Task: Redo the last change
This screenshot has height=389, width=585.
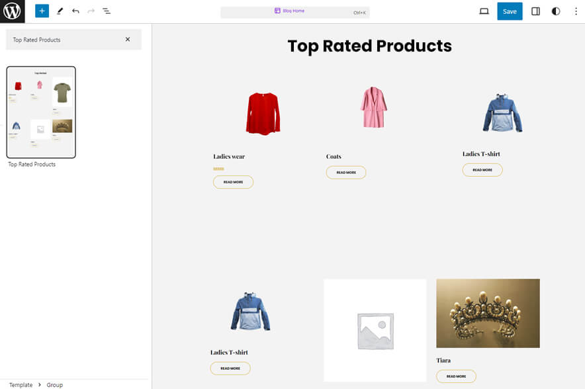Action: (x=90, y=11)
